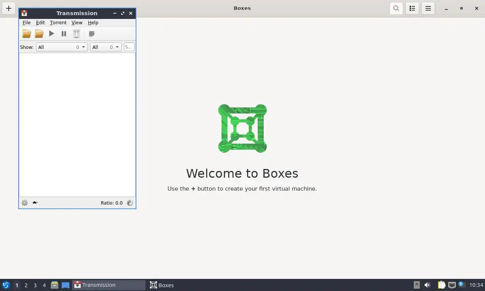Click the folder icon beside the Start arrow
The image size is (485, 291).
point(39,34)
